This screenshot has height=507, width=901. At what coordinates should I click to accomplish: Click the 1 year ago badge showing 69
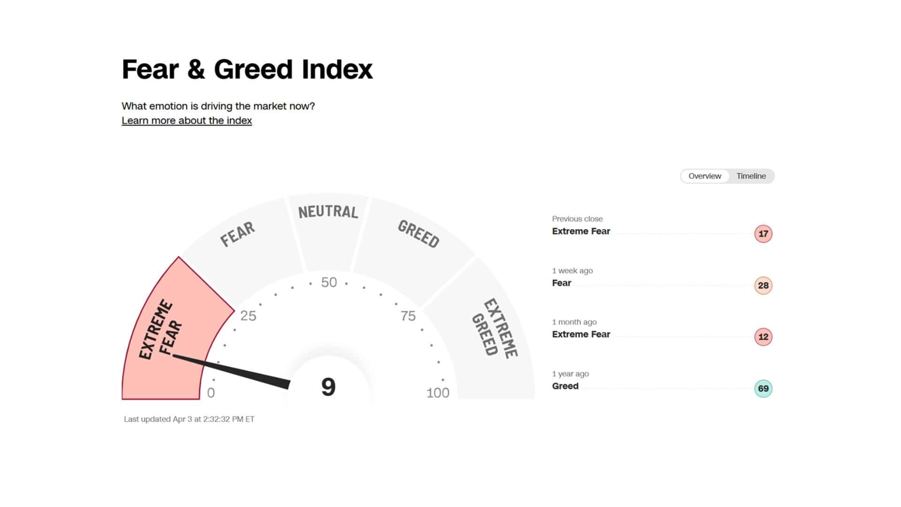pos(763,389)
